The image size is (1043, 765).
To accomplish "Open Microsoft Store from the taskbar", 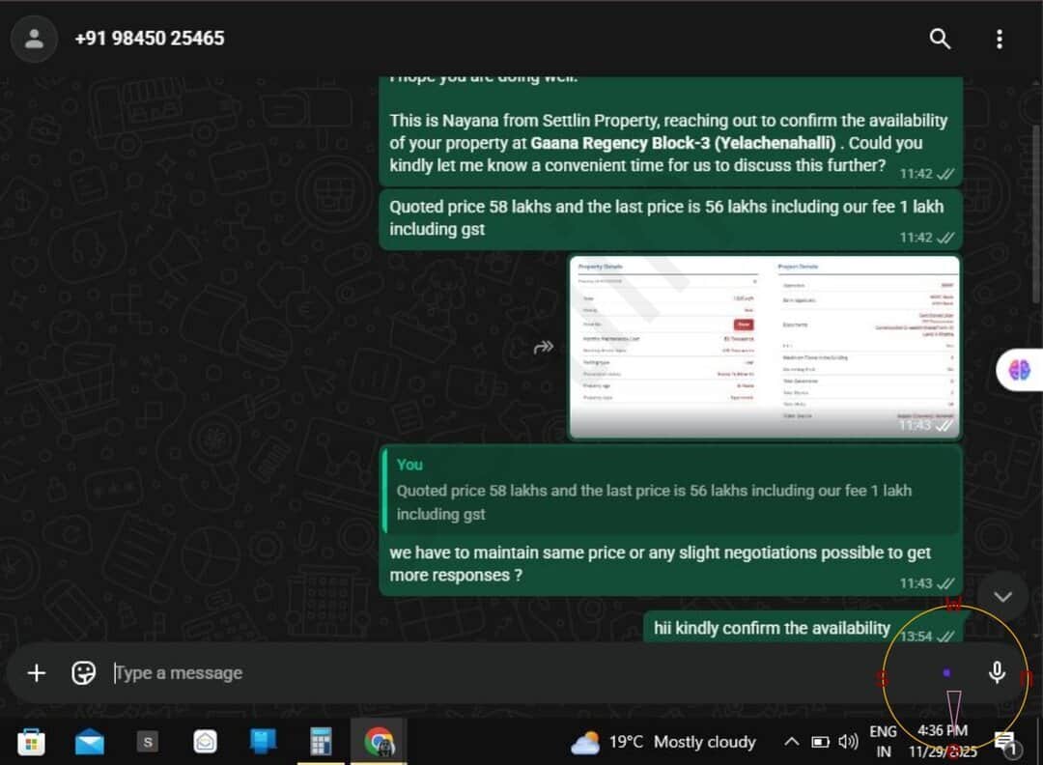I will [30, 742].
